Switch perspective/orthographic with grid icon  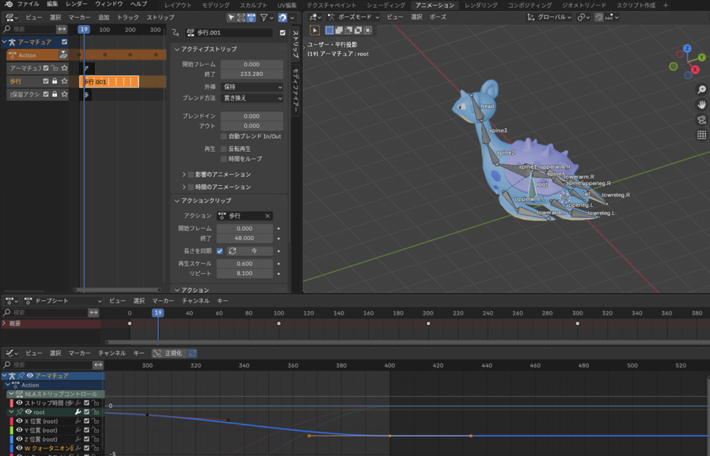tap(702, 135)
